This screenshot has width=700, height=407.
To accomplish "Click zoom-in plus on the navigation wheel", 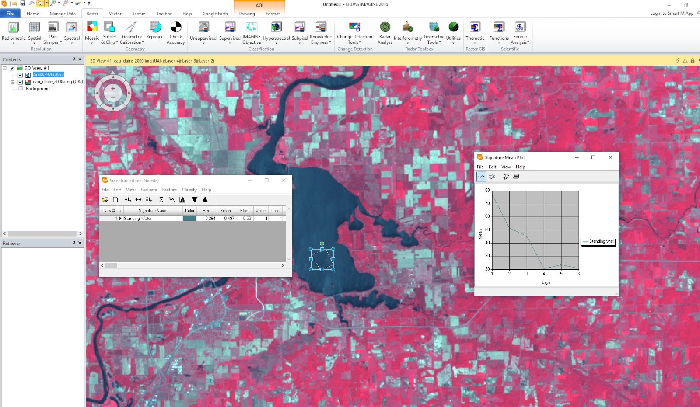I will pyautogui.click(x=113, y=88).
